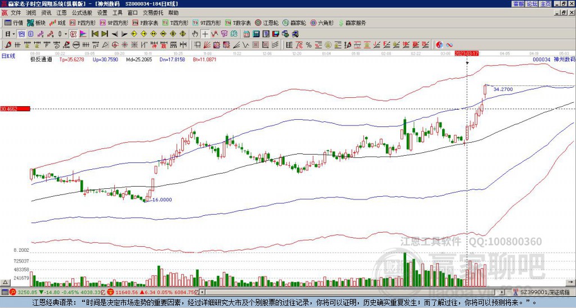
Task: Open the 六角形 hexagon tool
Action: click(x=322, y=22)
